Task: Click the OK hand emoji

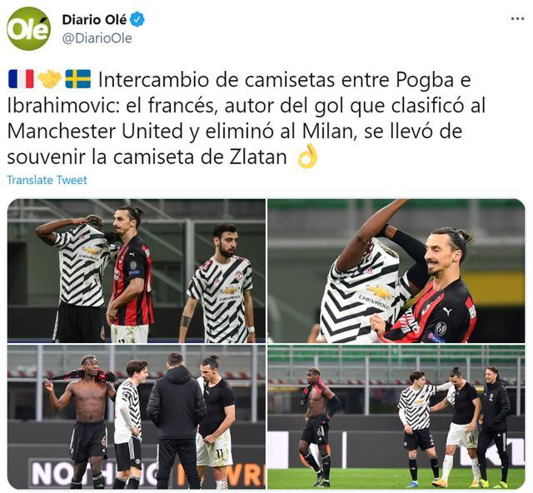Action: click(x=307, y=157)
